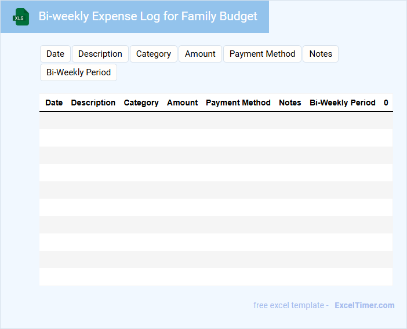Click the 0 column header
The height and width of the screenshot is (329, 407).
(x=386, y=103)
